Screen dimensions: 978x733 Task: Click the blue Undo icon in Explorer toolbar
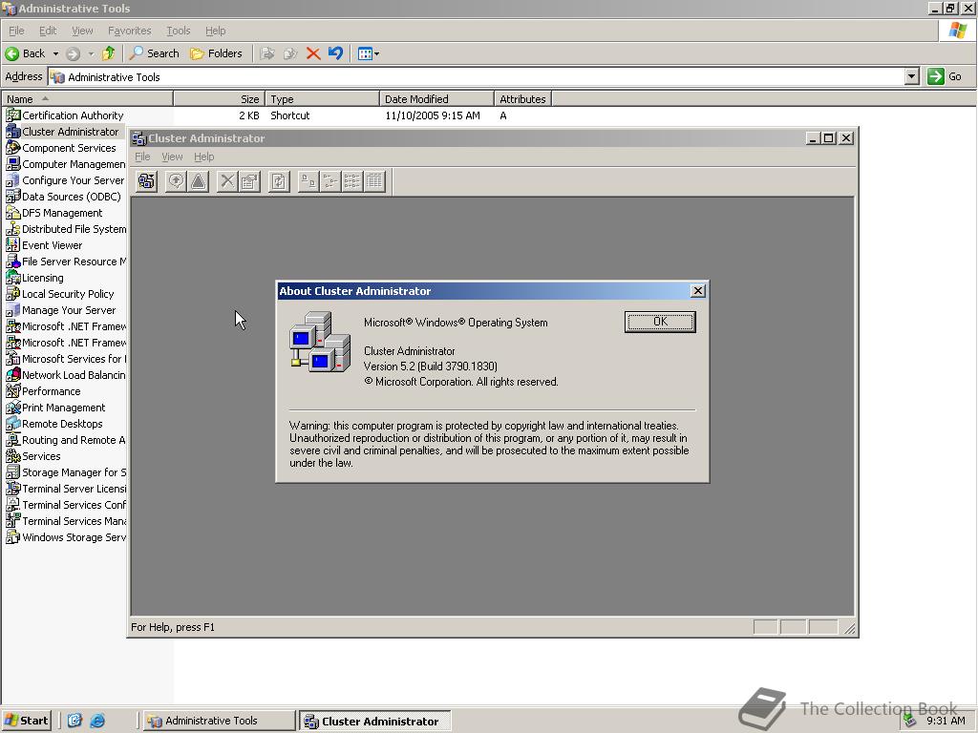click(x=335, y=53)
